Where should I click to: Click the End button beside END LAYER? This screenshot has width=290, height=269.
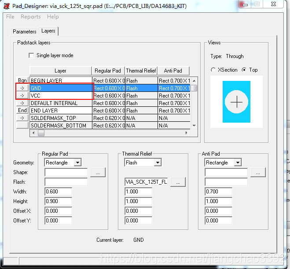22,110
